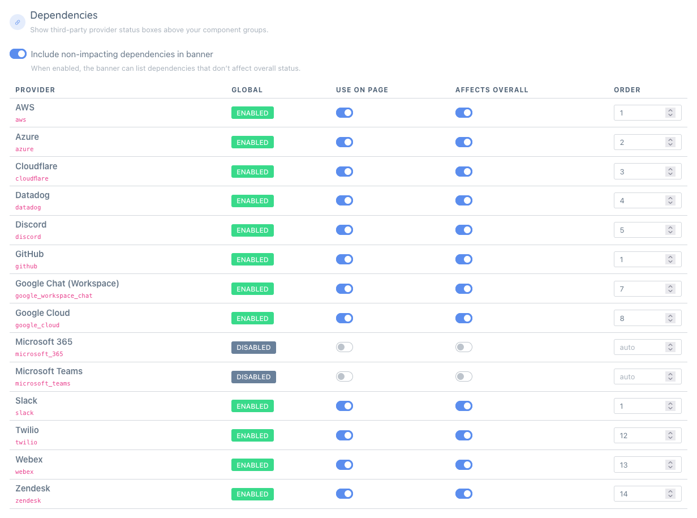Click the DISABLED badge for Microsoft 365
This screenshot has height=518, width=697.
click(253, 347)
